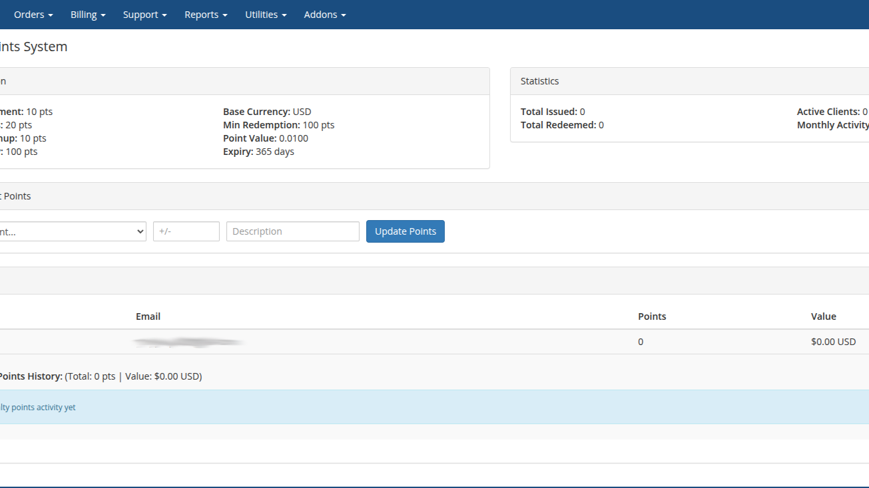
Task: Click the Points History summary line
Action: pyautogui.click(x=100, y=376)
